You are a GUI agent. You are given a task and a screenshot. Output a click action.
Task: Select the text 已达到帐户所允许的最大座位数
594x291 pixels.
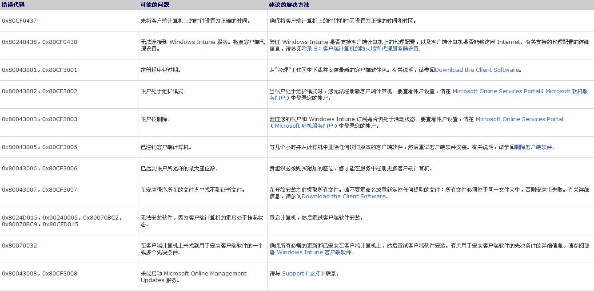pyautogui.click(x=179, y=169)
